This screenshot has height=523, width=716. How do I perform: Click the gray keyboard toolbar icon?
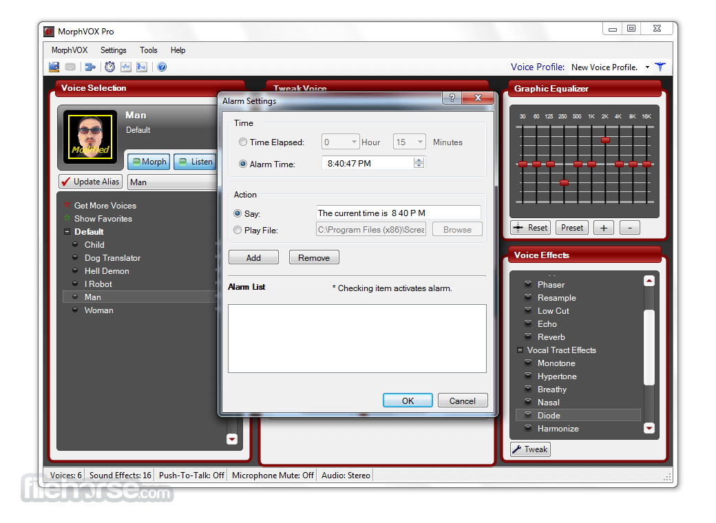(70, 67)
